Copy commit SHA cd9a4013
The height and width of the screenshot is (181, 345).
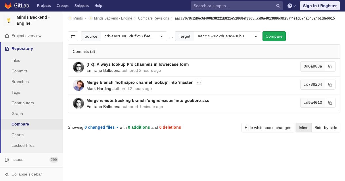pos(330,103)
